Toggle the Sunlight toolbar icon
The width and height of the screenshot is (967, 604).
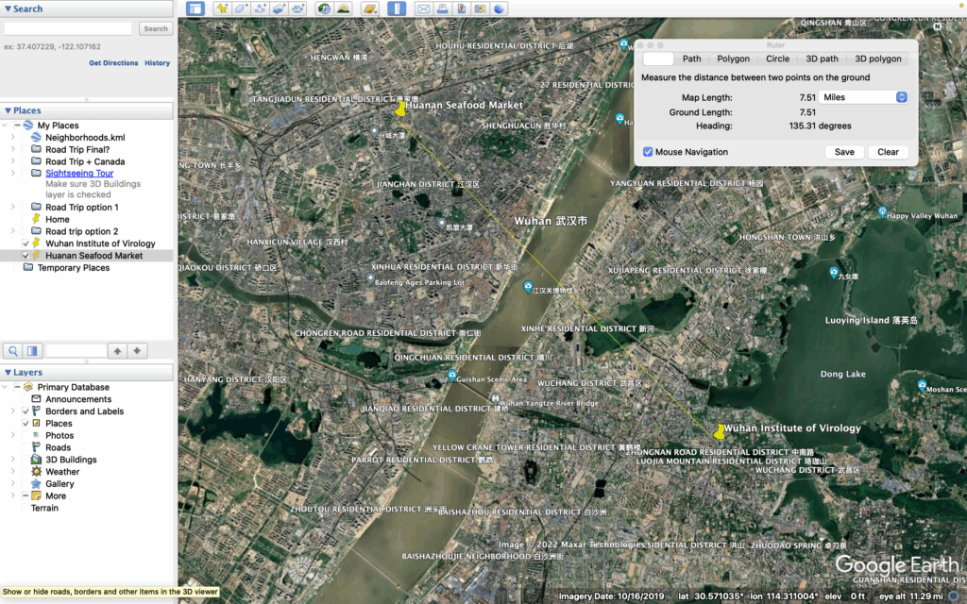[343, 8]
